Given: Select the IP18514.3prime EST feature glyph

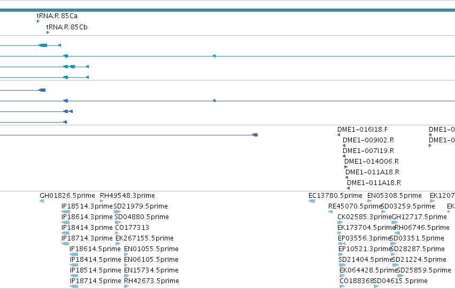Looking at the screenshot, I should coord(66,212).
